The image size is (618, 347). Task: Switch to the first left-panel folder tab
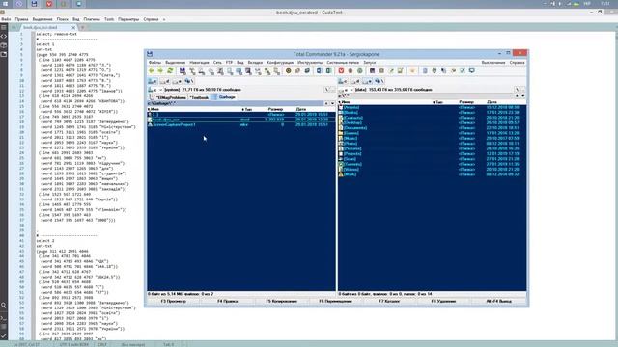tap(168, 97)
